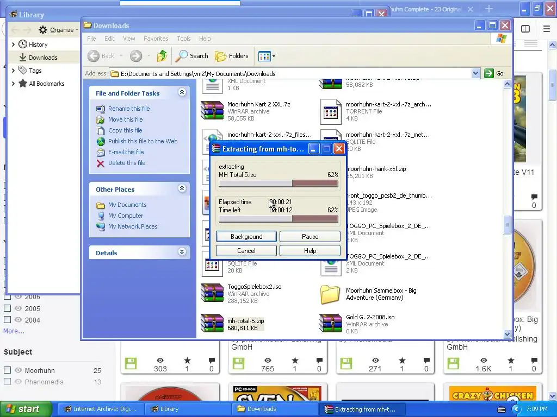
Task: Toggle the eye icon next to Phenomedia
Action: click(x=18, y=382)
